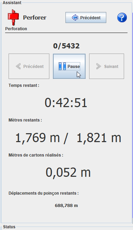The image size is (133, 230).
Task: Click the blue left arrow on the Précédent button
Action: [x=75, y=18]
